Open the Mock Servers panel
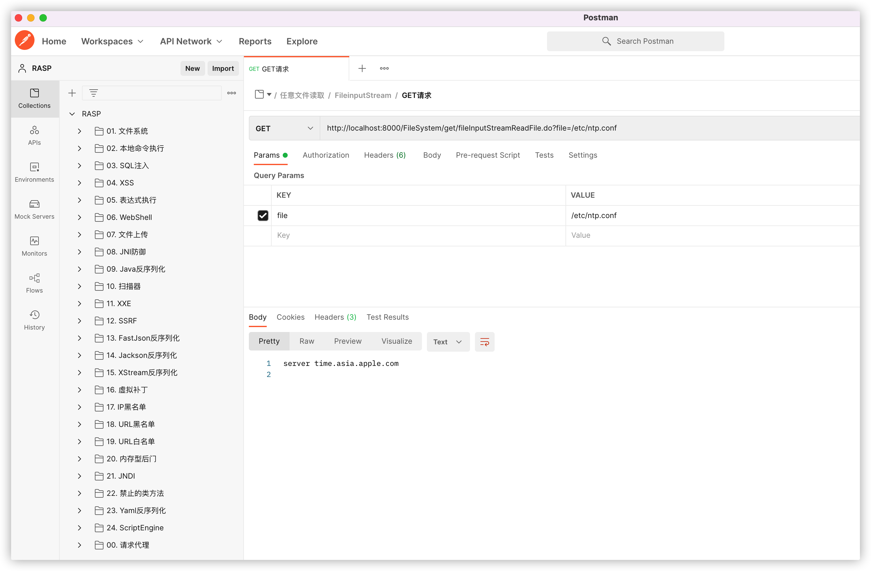The image size is (871, 571). pyautogui.click(x=34, y=209)
